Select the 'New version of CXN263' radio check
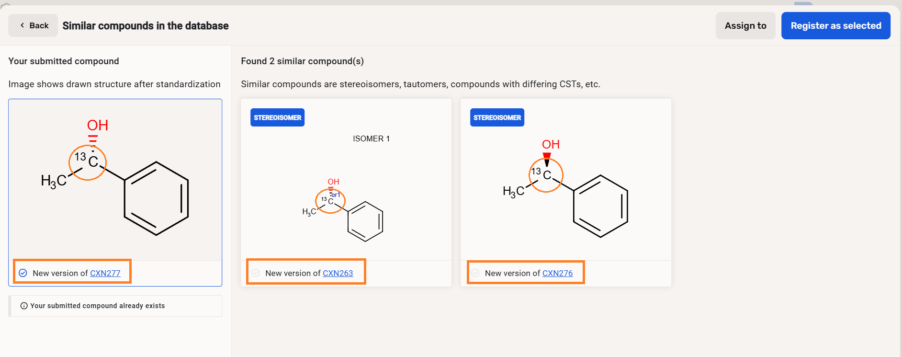This screenshot has width=902, height=357. tap(256, 273)
